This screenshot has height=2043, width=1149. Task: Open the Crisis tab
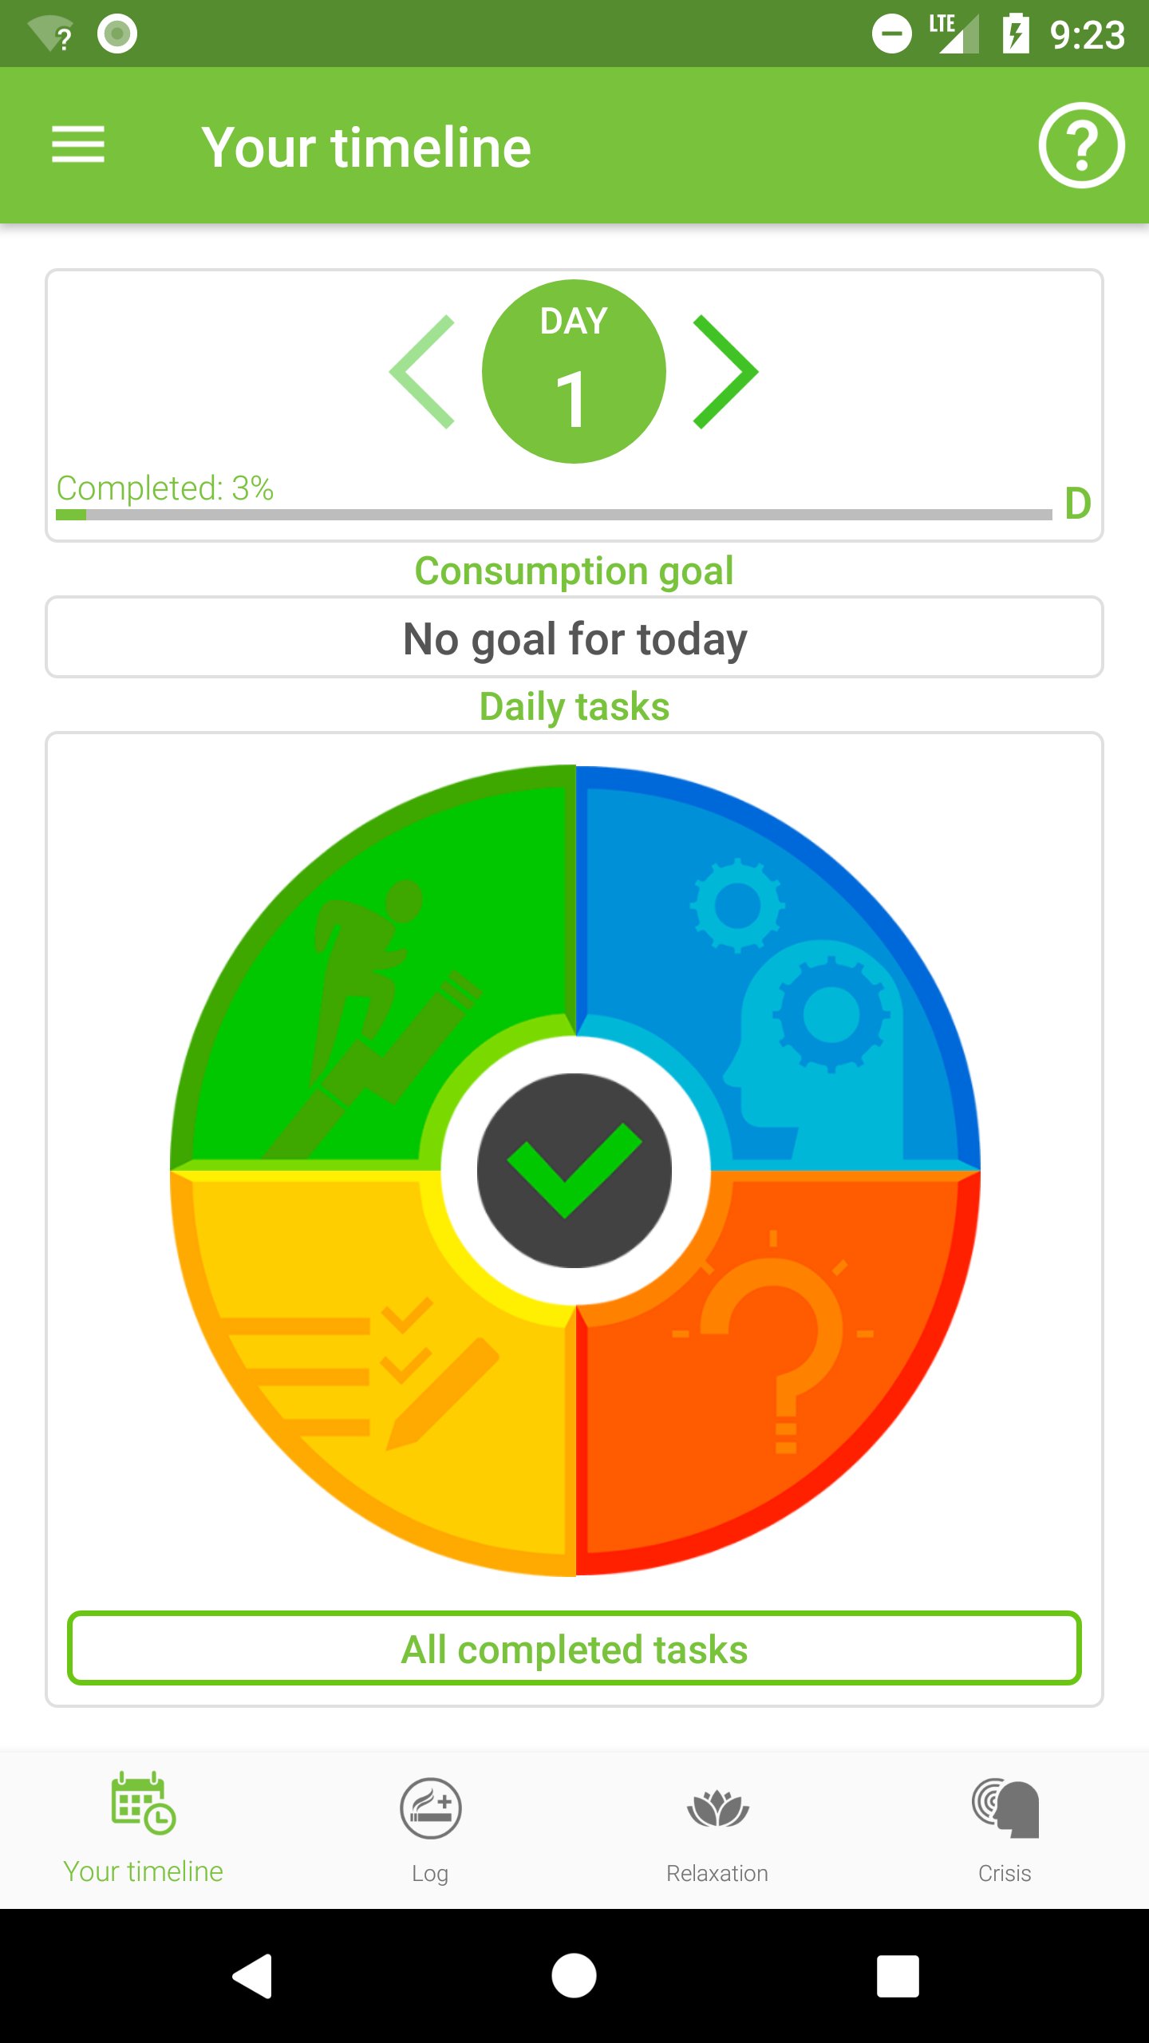point(1005,1829)
